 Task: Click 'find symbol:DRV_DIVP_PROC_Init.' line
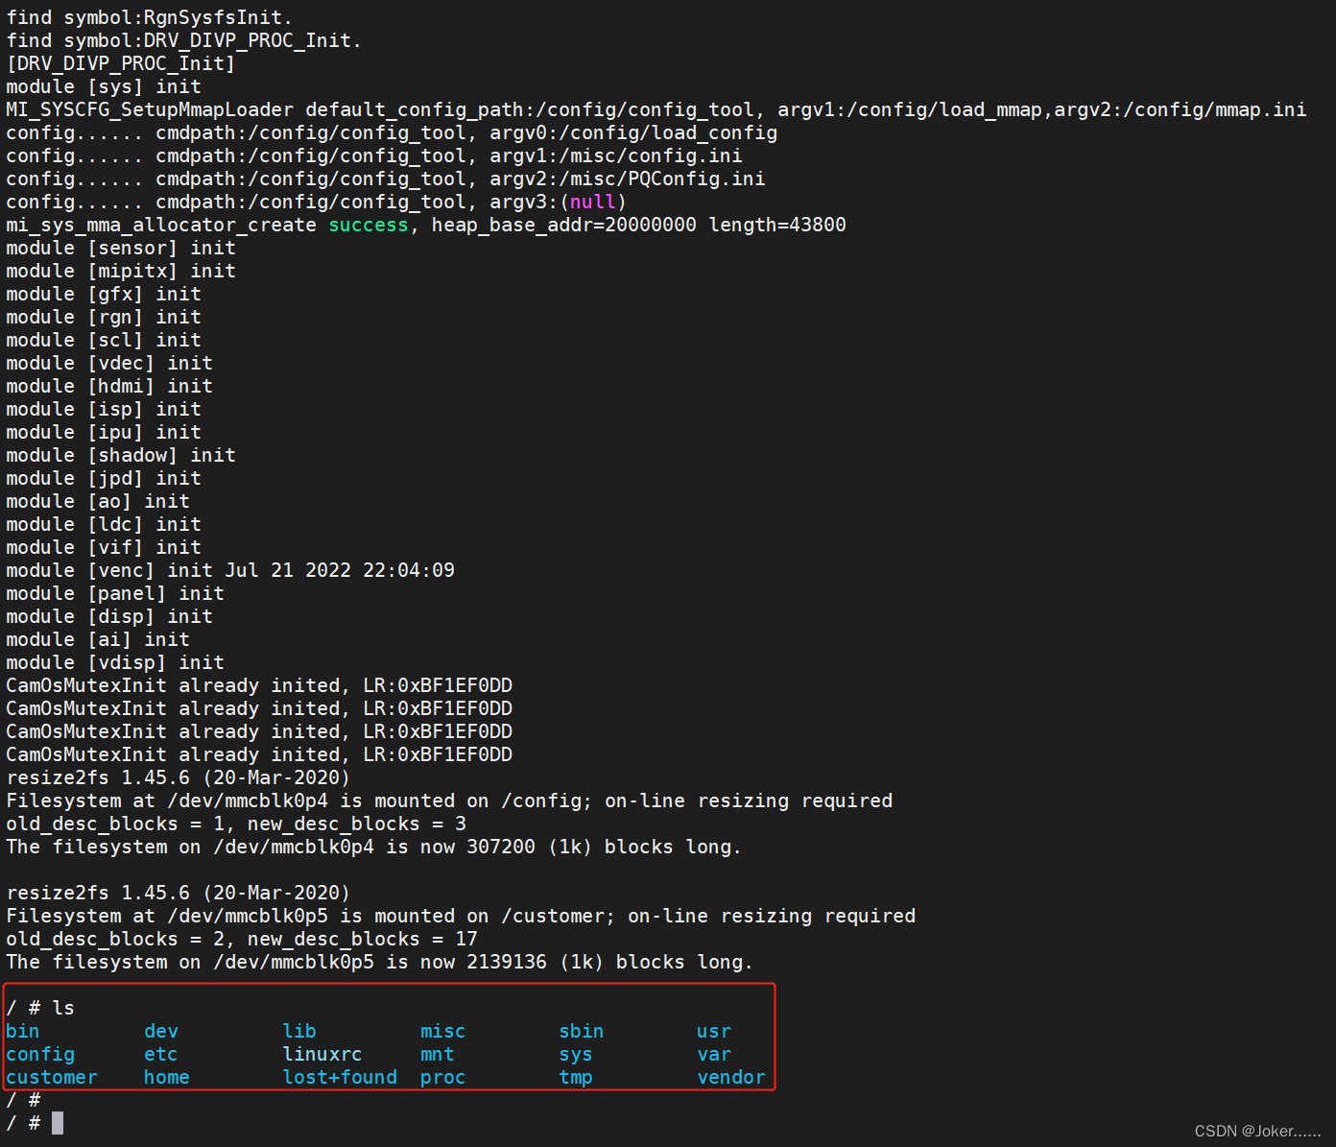[183, 40]
